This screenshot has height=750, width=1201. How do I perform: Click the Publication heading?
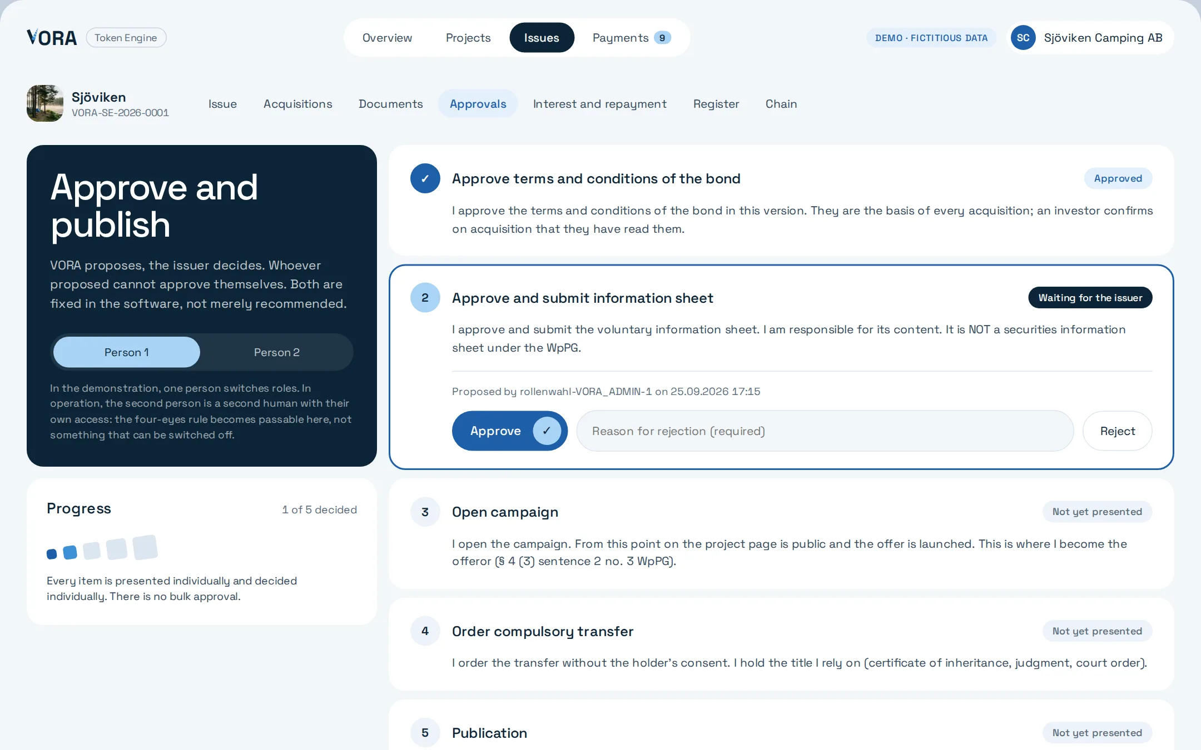click(x=489, y=733)
